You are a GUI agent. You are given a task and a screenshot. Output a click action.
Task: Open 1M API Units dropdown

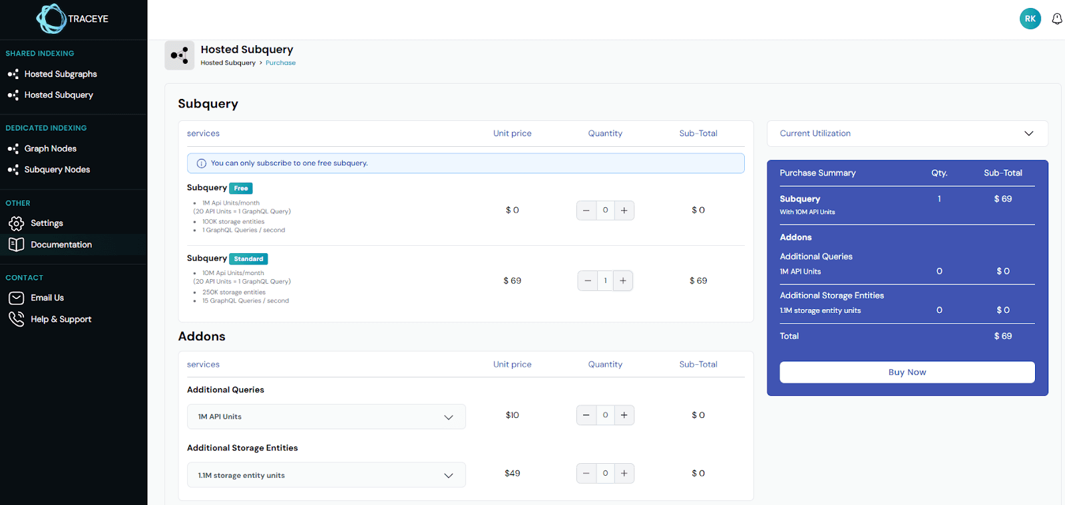click(326, 417)
